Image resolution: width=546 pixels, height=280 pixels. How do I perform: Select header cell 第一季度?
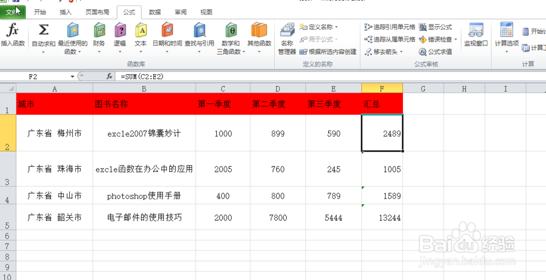point(223,104)
